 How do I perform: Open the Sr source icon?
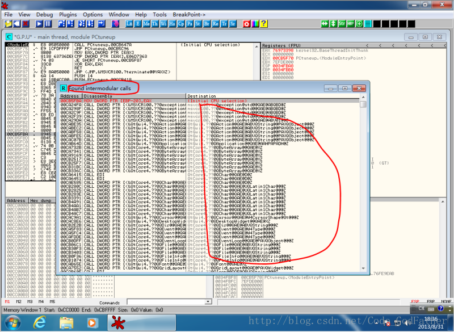click(233, 24)
